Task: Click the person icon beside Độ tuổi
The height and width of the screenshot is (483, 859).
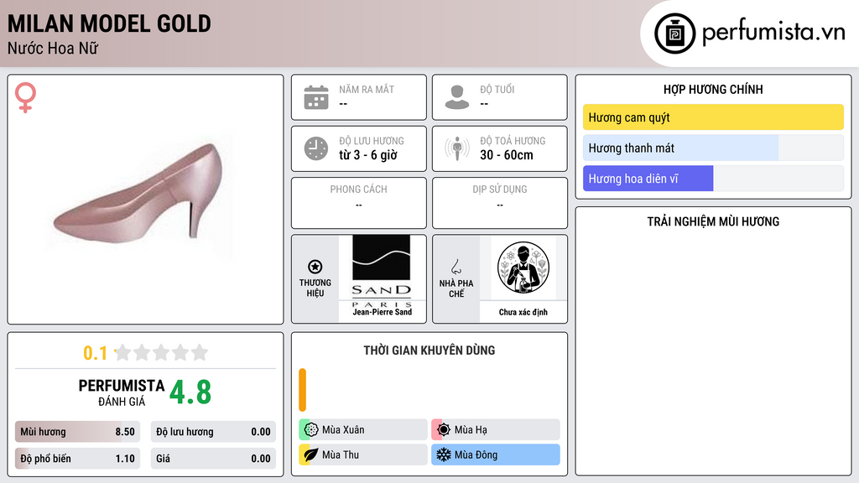Action: [x=457, y=97]
